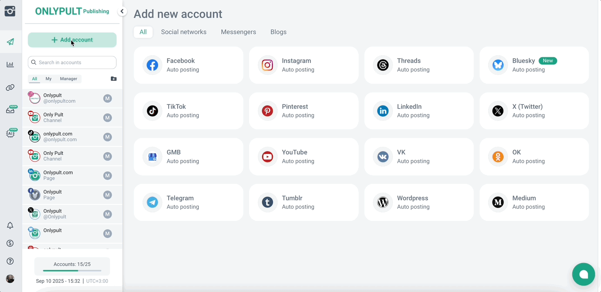Image resolution: width=601 pixels, height=292 pixels.
Task: Open the Email tool marked SOON
Action: coord(10,110)
